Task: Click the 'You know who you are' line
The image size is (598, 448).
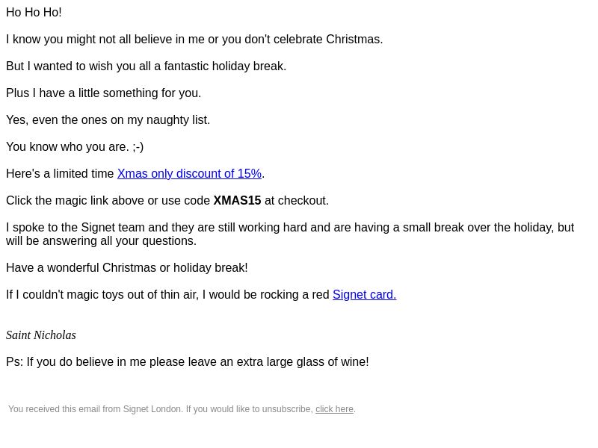Action: coord(75,146)
